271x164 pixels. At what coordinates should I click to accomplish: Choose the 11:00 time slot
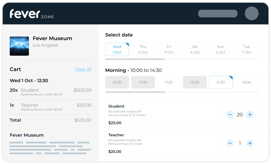coord(143,82)
